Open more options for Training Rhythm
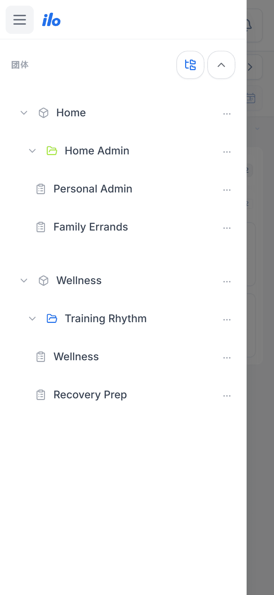274x595 pixels. pyautogui.click(x=227, y=320)
